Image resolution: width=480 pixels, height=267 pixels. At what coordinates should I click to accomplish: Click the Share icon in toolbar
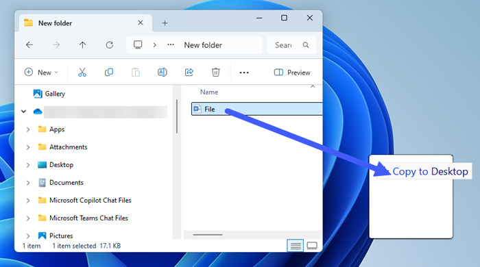coord(189,73)
